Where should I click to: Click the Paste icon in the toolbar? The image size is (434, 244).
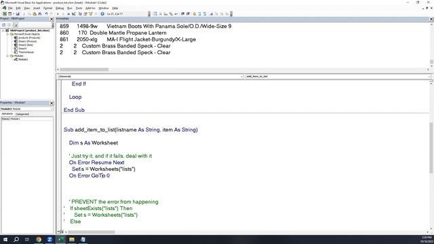click(x=35, y=14)
